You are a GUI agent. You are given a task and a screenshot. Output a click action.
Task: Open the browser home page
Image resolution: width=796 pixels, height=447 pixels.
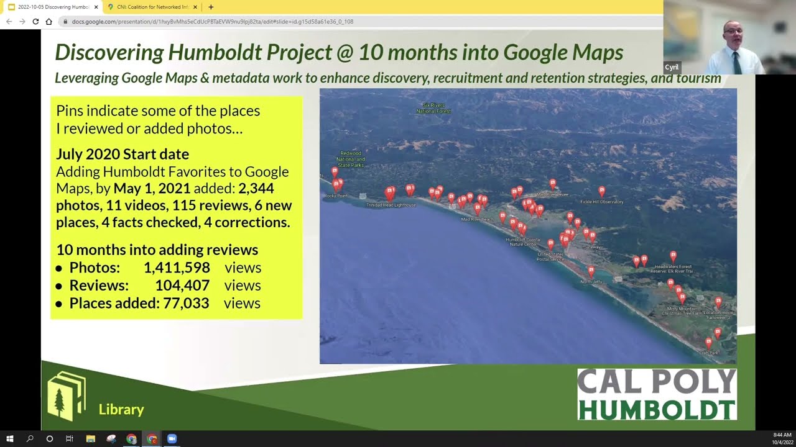49,21
